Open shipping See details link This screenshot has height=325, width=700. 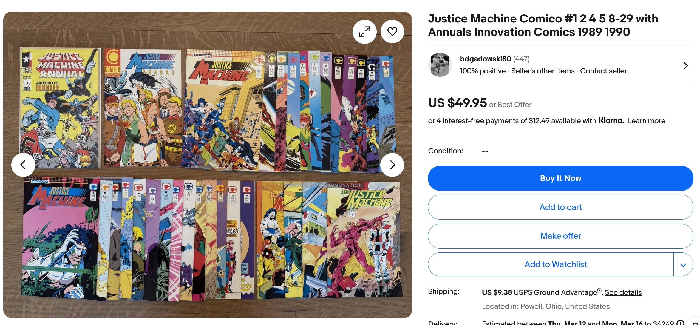point(623,292)
